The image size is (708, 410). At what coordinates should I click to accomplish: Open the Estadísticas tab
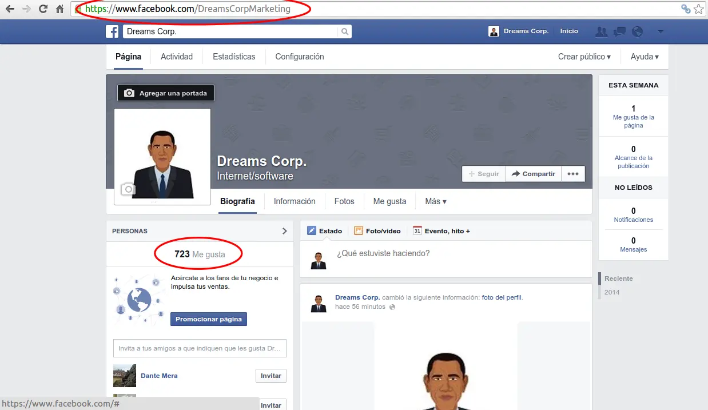[x=234, y=57]
